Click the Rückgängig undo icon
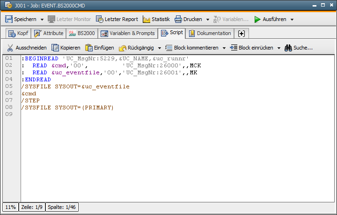 click(123, 48)
